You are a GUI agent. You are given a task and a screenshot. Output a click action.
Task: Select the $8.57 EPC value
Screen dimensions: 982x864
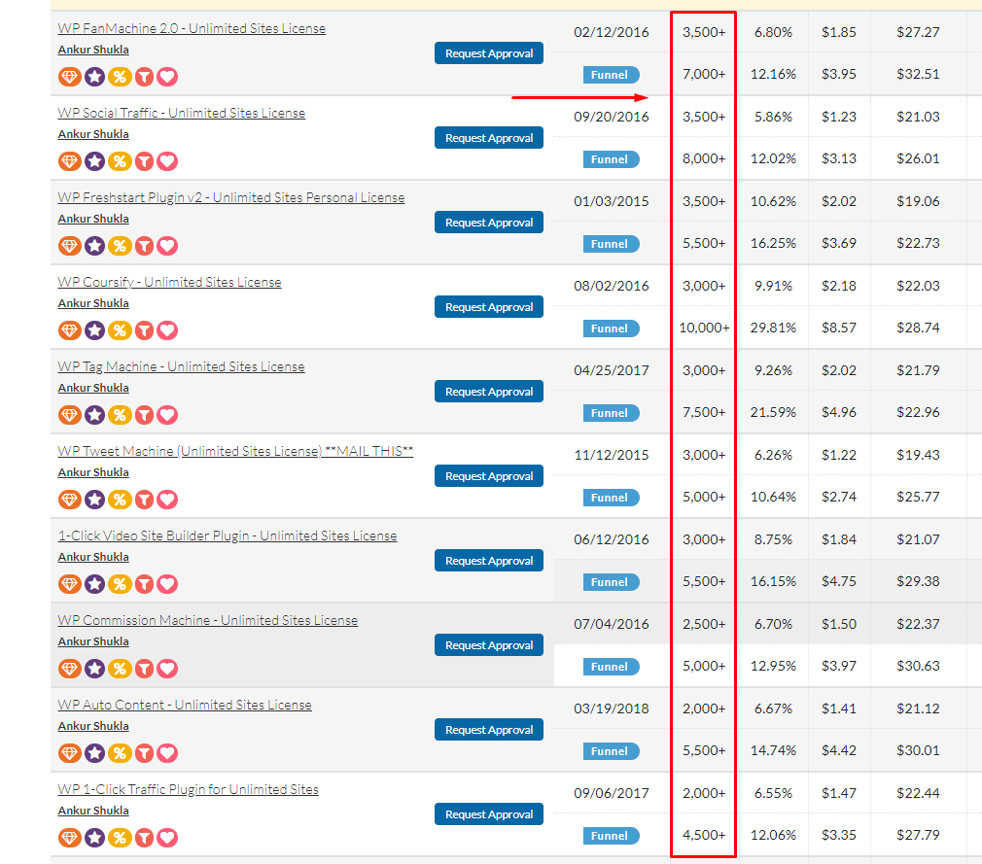click(x=838, y=328)
